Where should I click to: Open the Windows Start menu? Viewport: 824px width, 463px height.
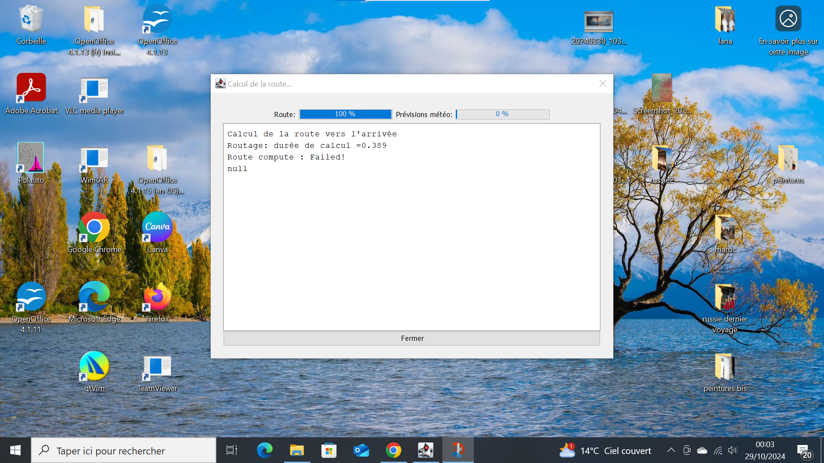point(15,450)
